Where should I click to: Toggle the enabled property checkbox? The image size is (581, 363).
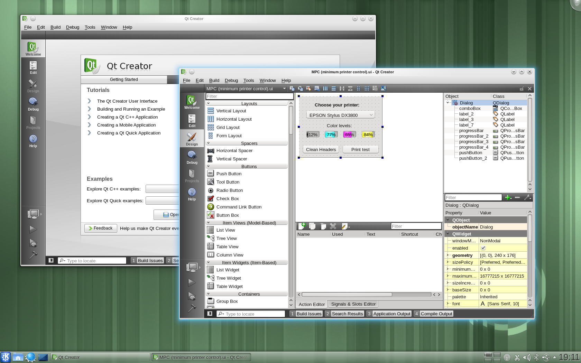483,248
